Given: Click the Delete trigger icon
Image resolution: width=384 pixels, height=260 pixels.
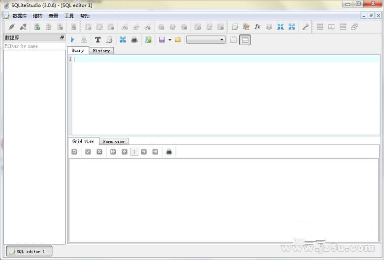Looking at the screenshot, I should click(x=184, y=27).
